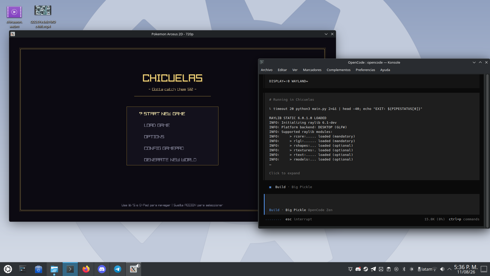
Task: Open the Konsole Editar menu
Action: 282,70
